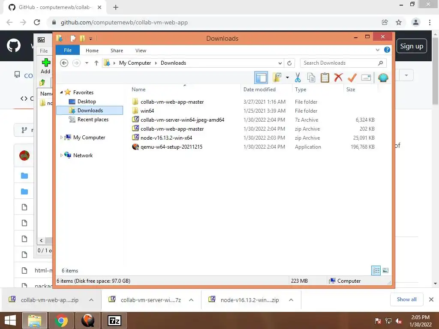This screenshot has width=439, height=329.
Task: Open File Explorer from taskbar
Action: click(34, 320)
